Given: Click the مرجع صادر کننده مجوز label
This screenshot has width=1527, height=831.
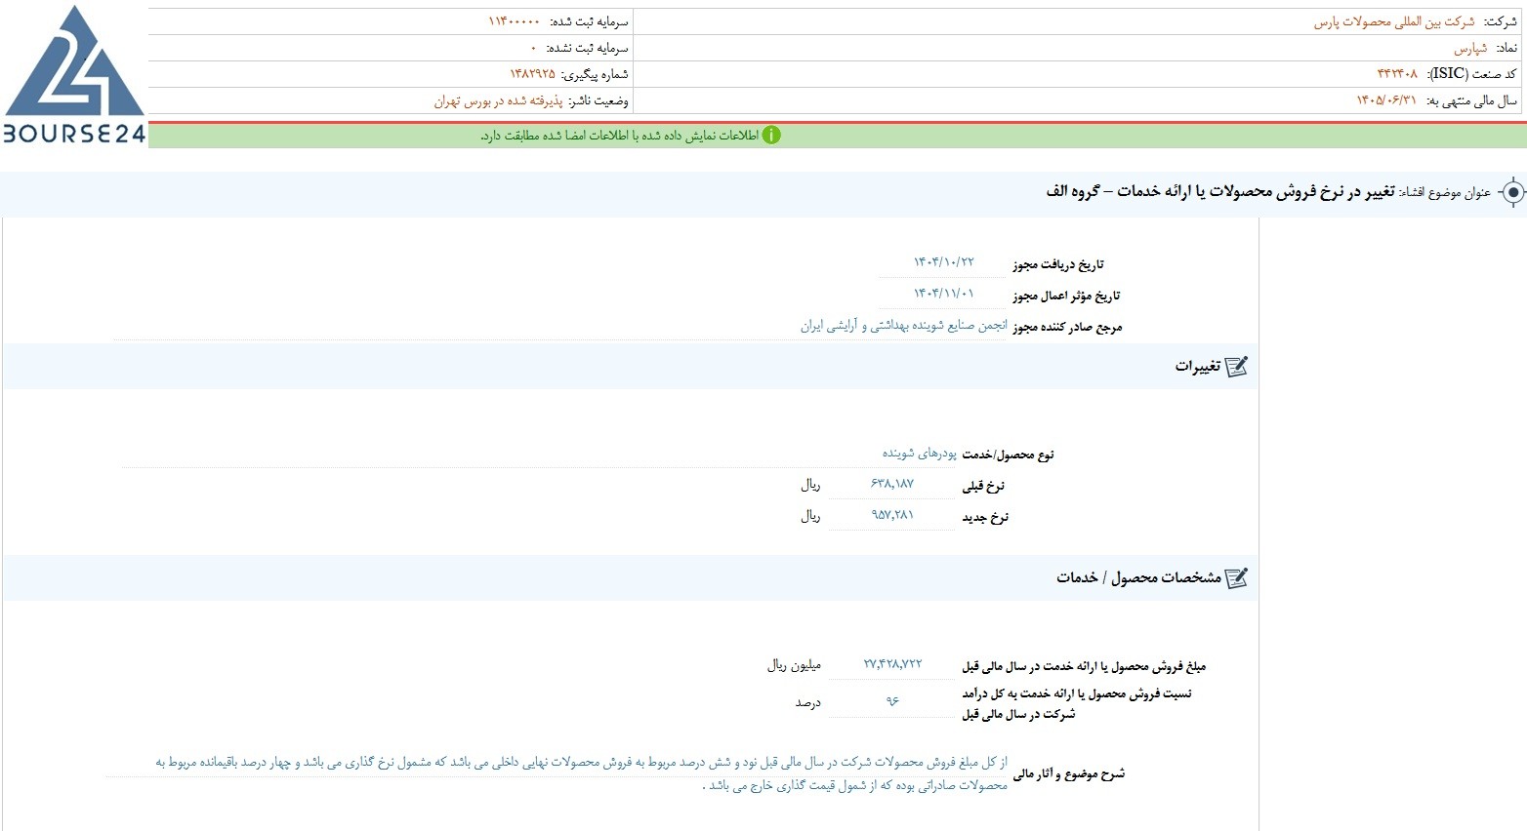Looking at the screenshot, I should click(1067, 328).
